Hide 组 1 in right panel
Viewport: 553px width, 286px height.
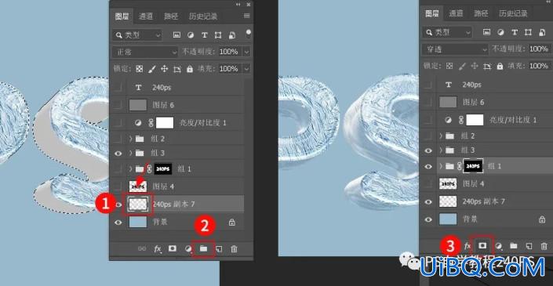pos(428,166)
